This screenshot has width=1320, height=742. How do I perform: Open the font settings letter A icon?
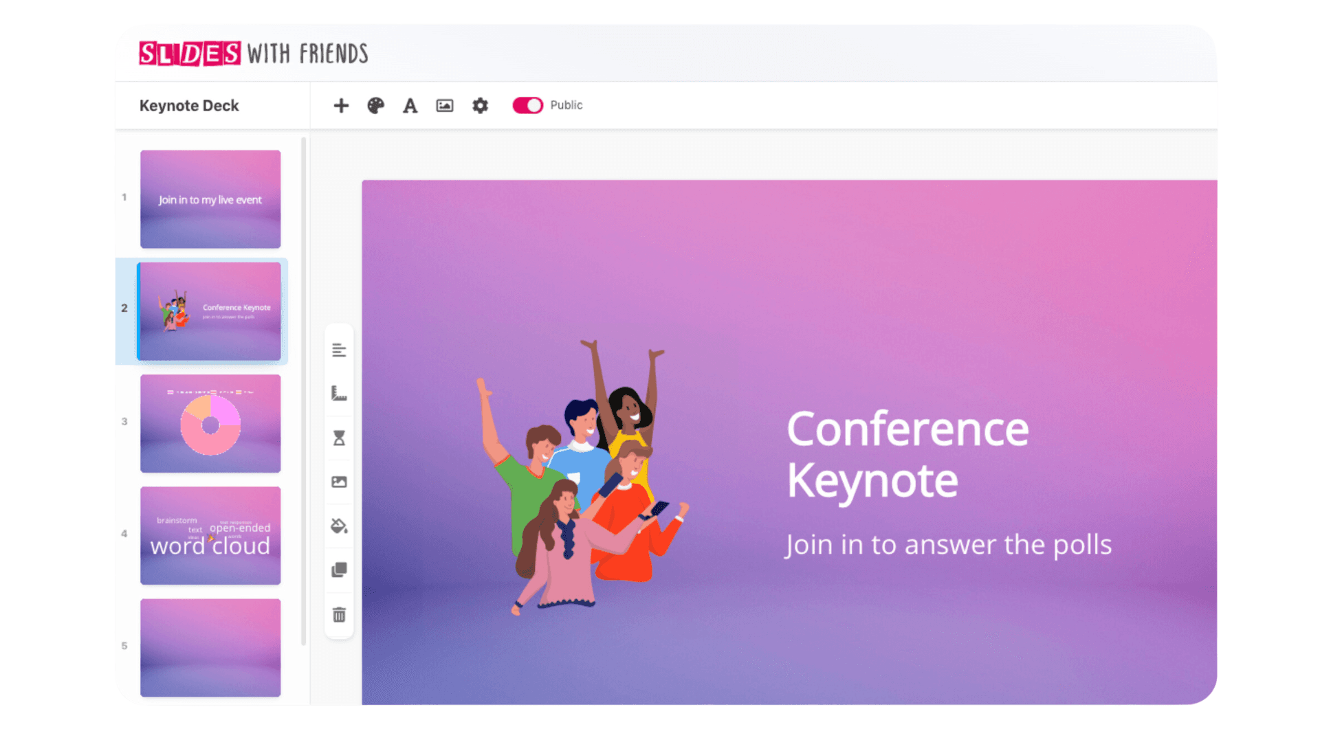coord(410,106)
